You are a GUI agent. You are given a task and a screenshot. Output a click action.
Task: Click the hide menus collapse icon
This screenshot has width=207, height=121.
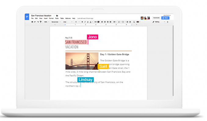pos(168,22)
